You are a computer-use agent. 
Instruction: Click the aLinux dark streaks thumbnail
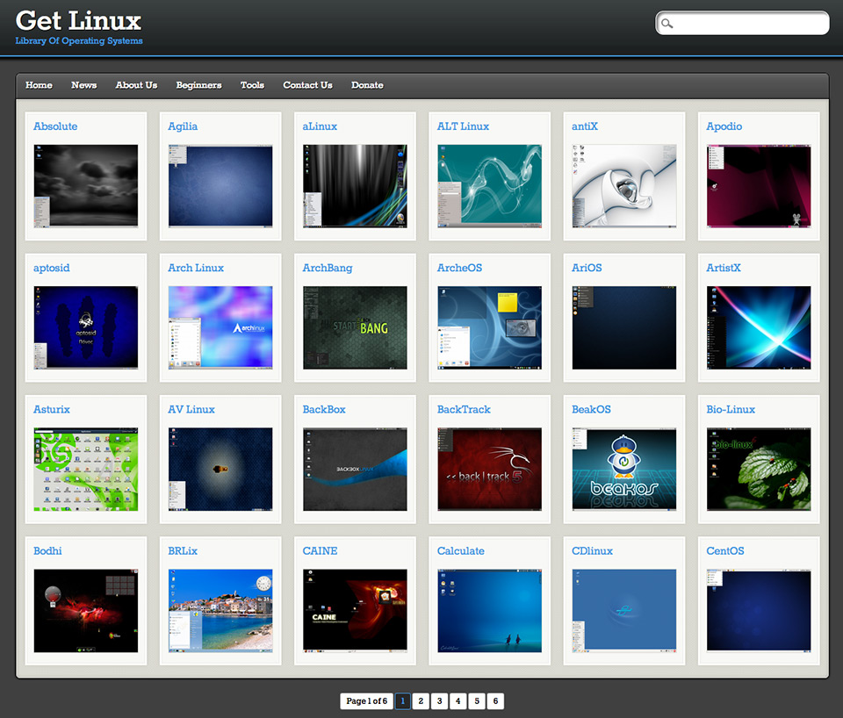tap(355, 186)
